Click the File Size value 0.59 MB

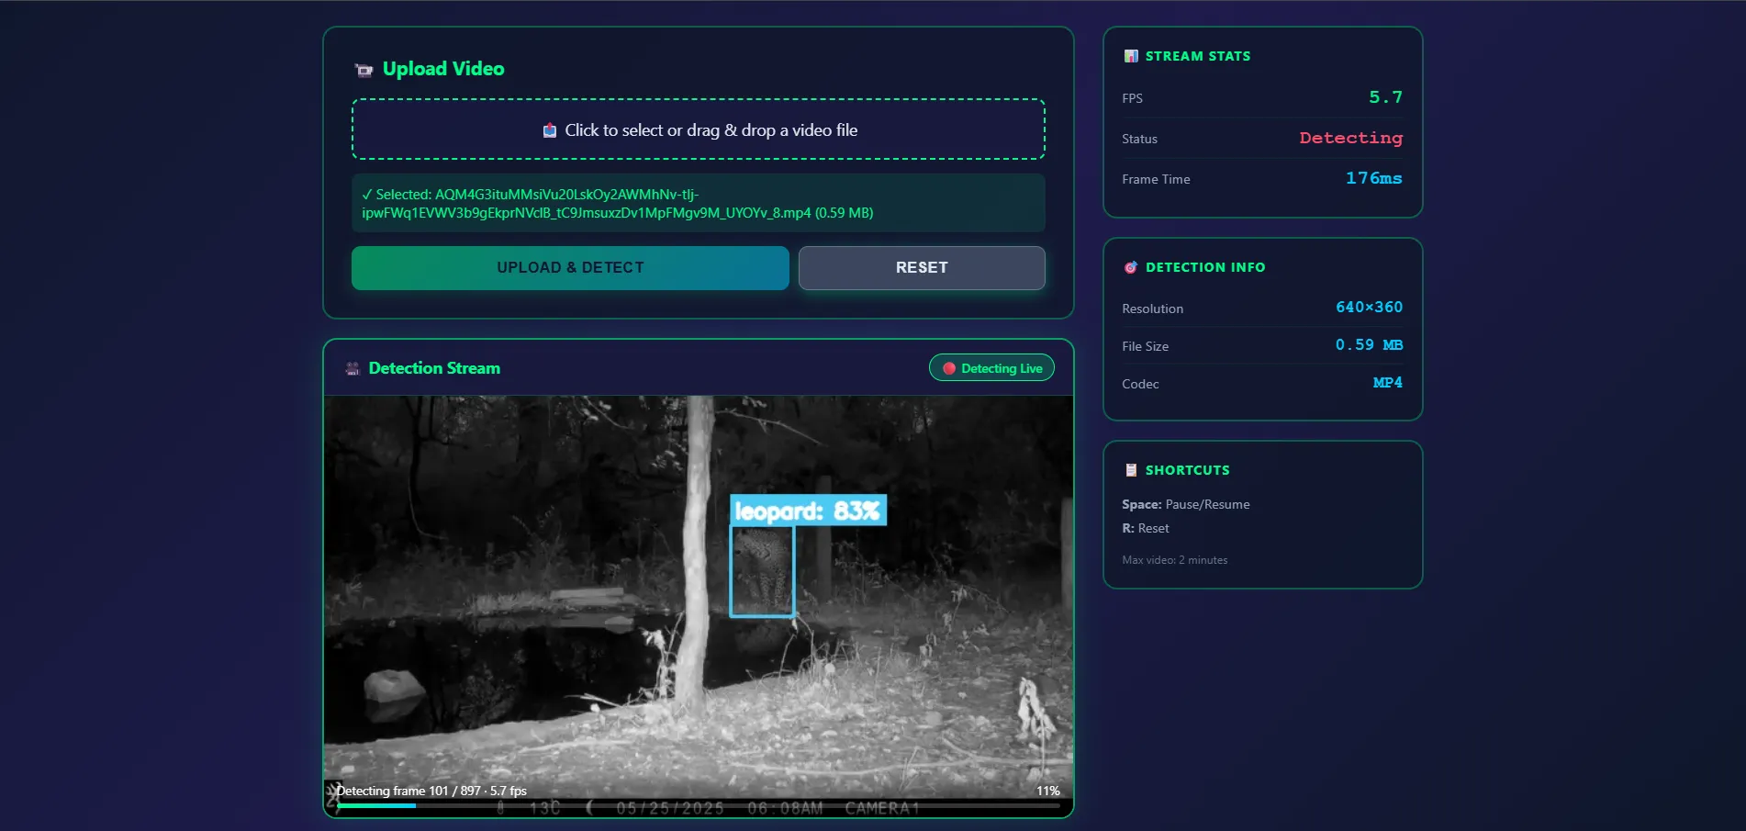pyautogui.click(x=1369, y=345)
